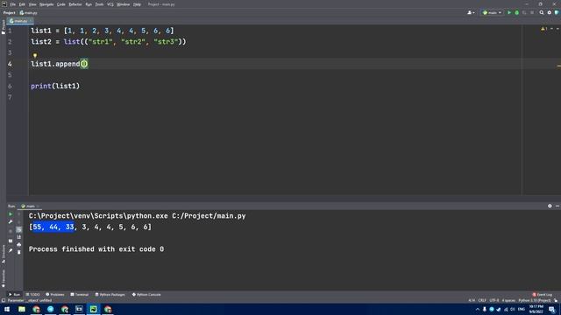Click the UTF-8 encoding status bar widget

click(494, 300)
